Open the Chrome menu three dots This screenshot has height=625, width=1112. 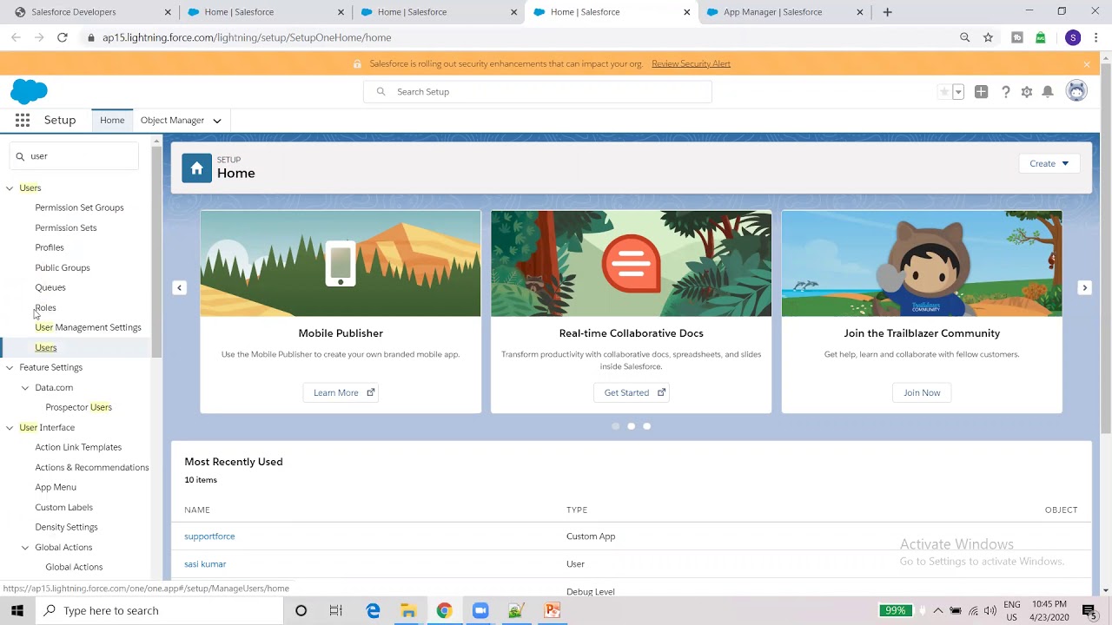coord(1096,37)
